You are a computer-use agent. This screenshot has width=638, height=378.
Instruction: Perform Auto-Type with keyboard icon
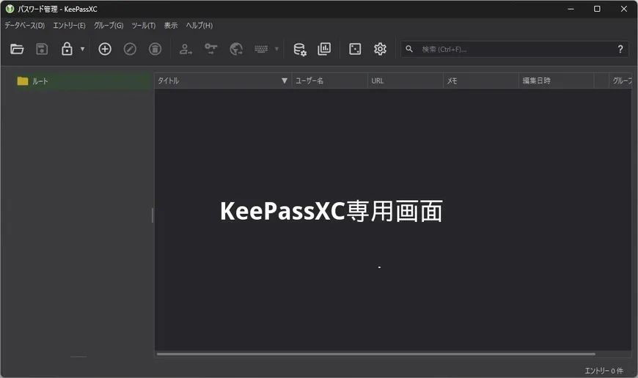tap(261, 49)
